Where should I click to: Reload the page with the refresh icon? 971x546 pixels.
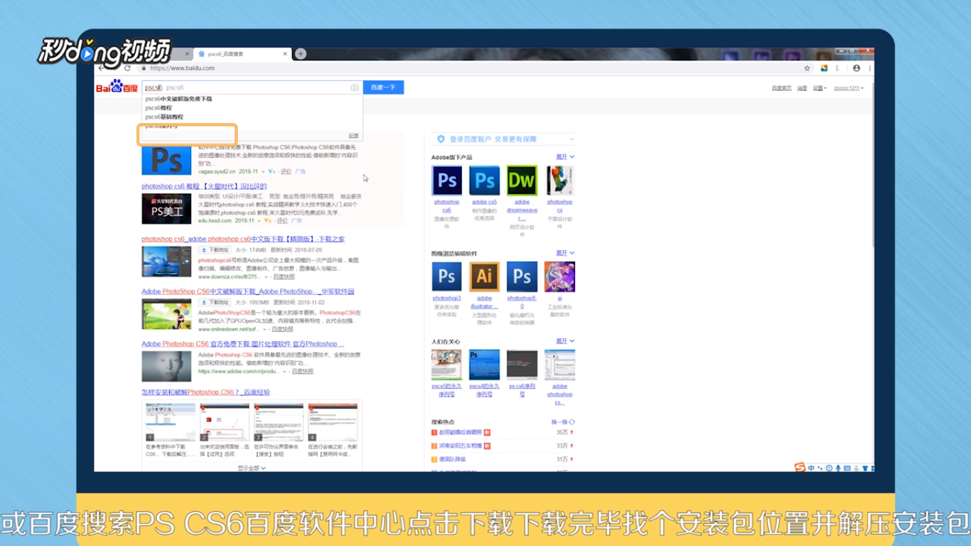[127, 68]
